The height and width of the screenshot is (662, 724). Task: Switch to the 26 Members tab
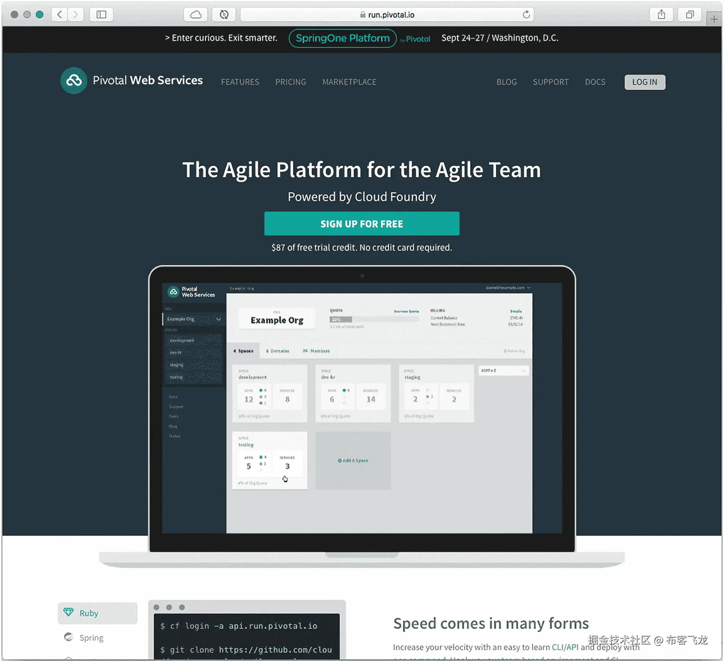coord(316,351)
